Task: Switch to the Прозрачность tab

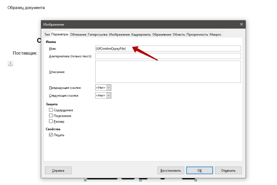Action: coord(197,35)
